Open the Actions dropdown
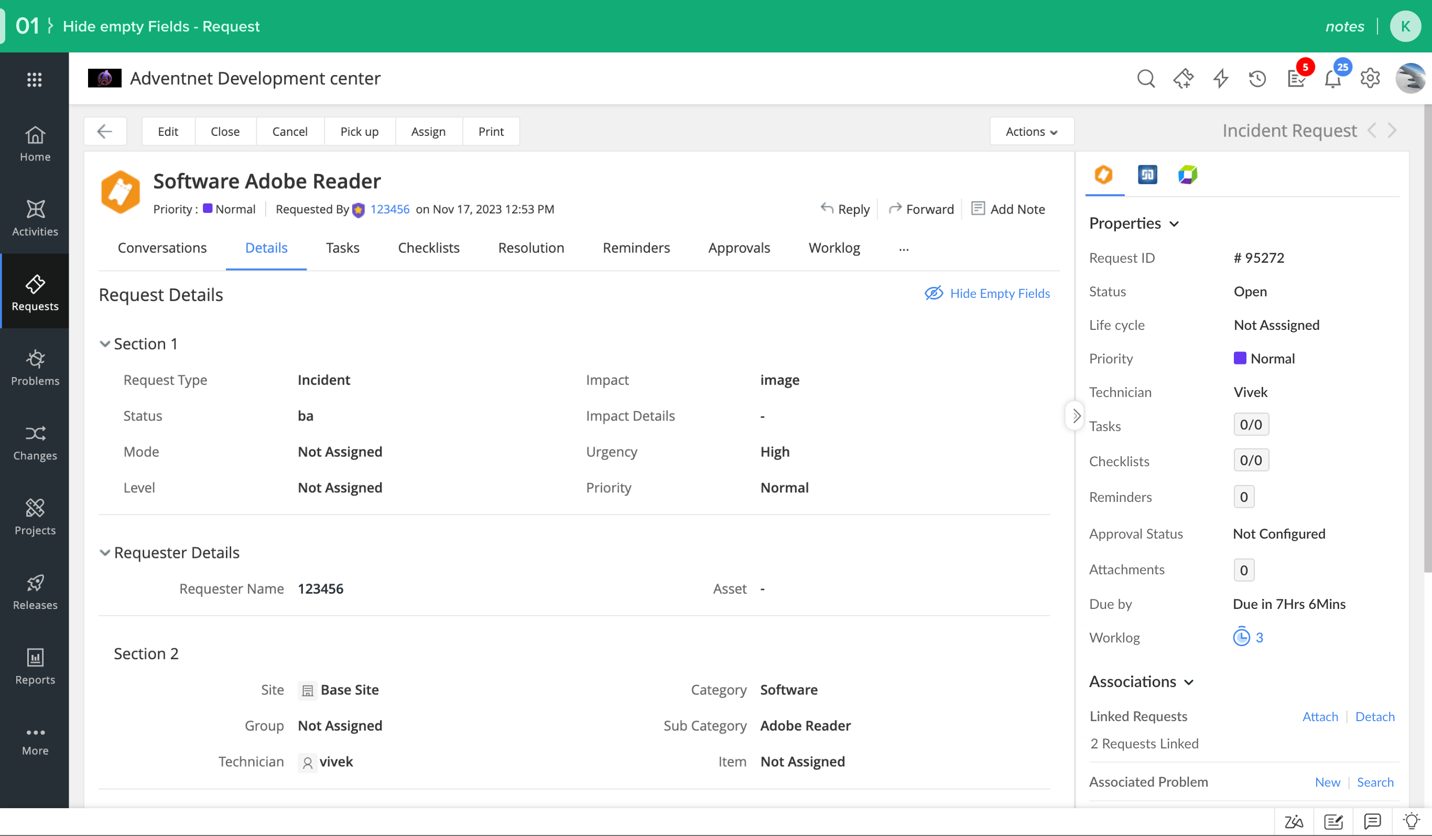This screenshot has height=836, width=1432. click(1031, 131)
